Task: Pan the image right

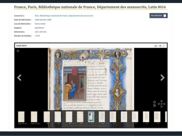Action: coord(164,104)
